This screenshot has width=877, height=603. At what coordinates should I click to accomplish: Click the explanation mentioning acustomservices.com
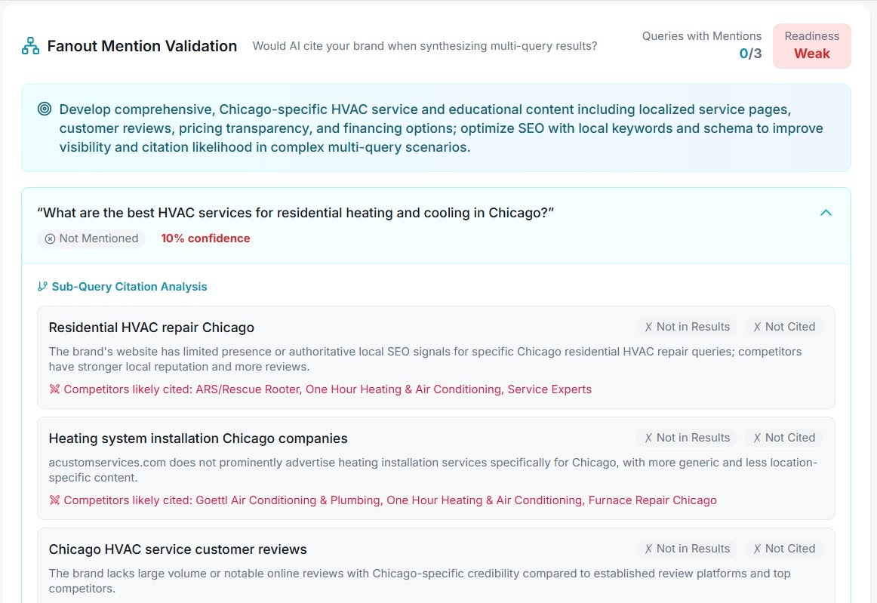(x=433, y=470)
